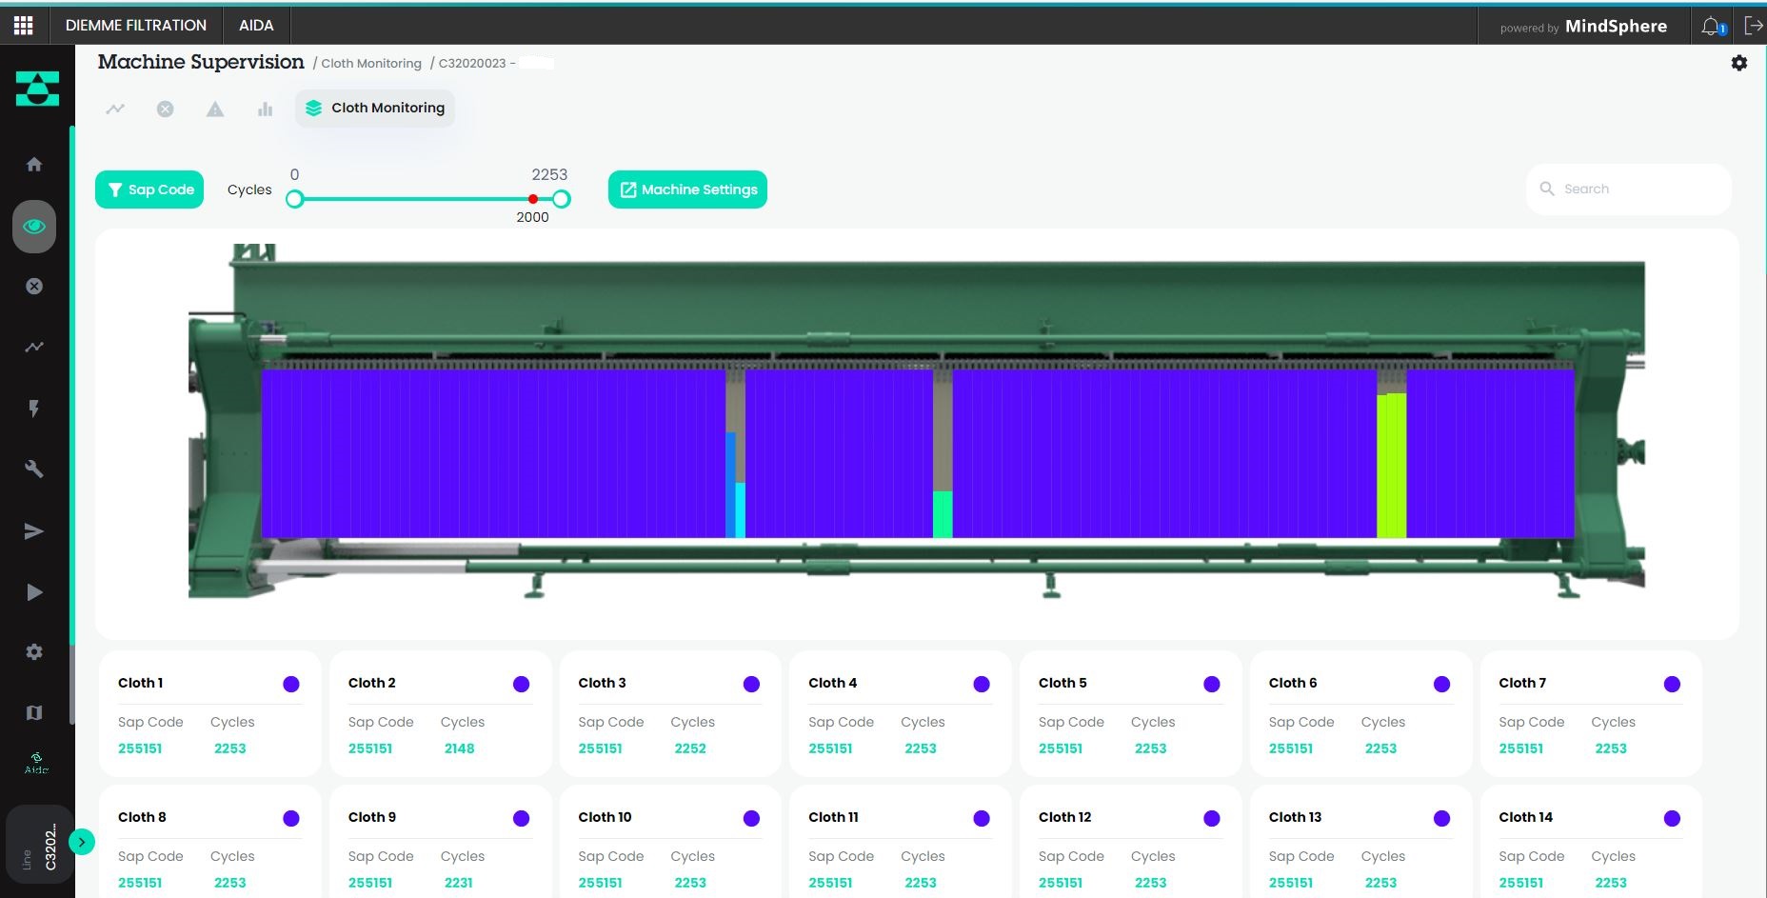The height and width of the screenshot is (898, 1767).
Task: Click the Machine Settings button
Action: [687, 190]
